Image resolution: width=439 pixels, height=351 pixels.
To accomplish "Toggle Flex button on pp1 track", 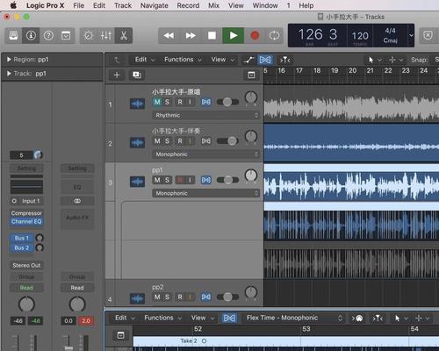I will 206,180.
